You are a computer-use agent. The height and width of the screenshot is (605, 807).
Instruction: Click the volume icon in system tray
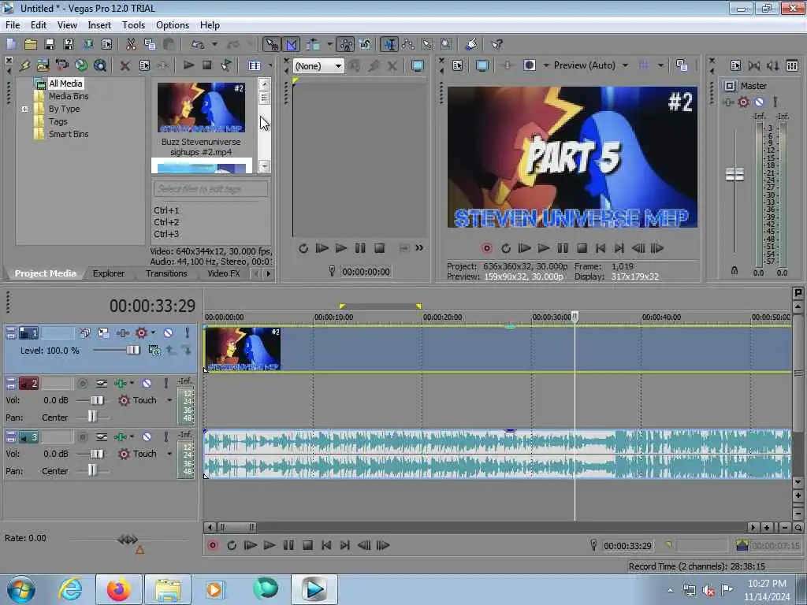pos(708,591)
